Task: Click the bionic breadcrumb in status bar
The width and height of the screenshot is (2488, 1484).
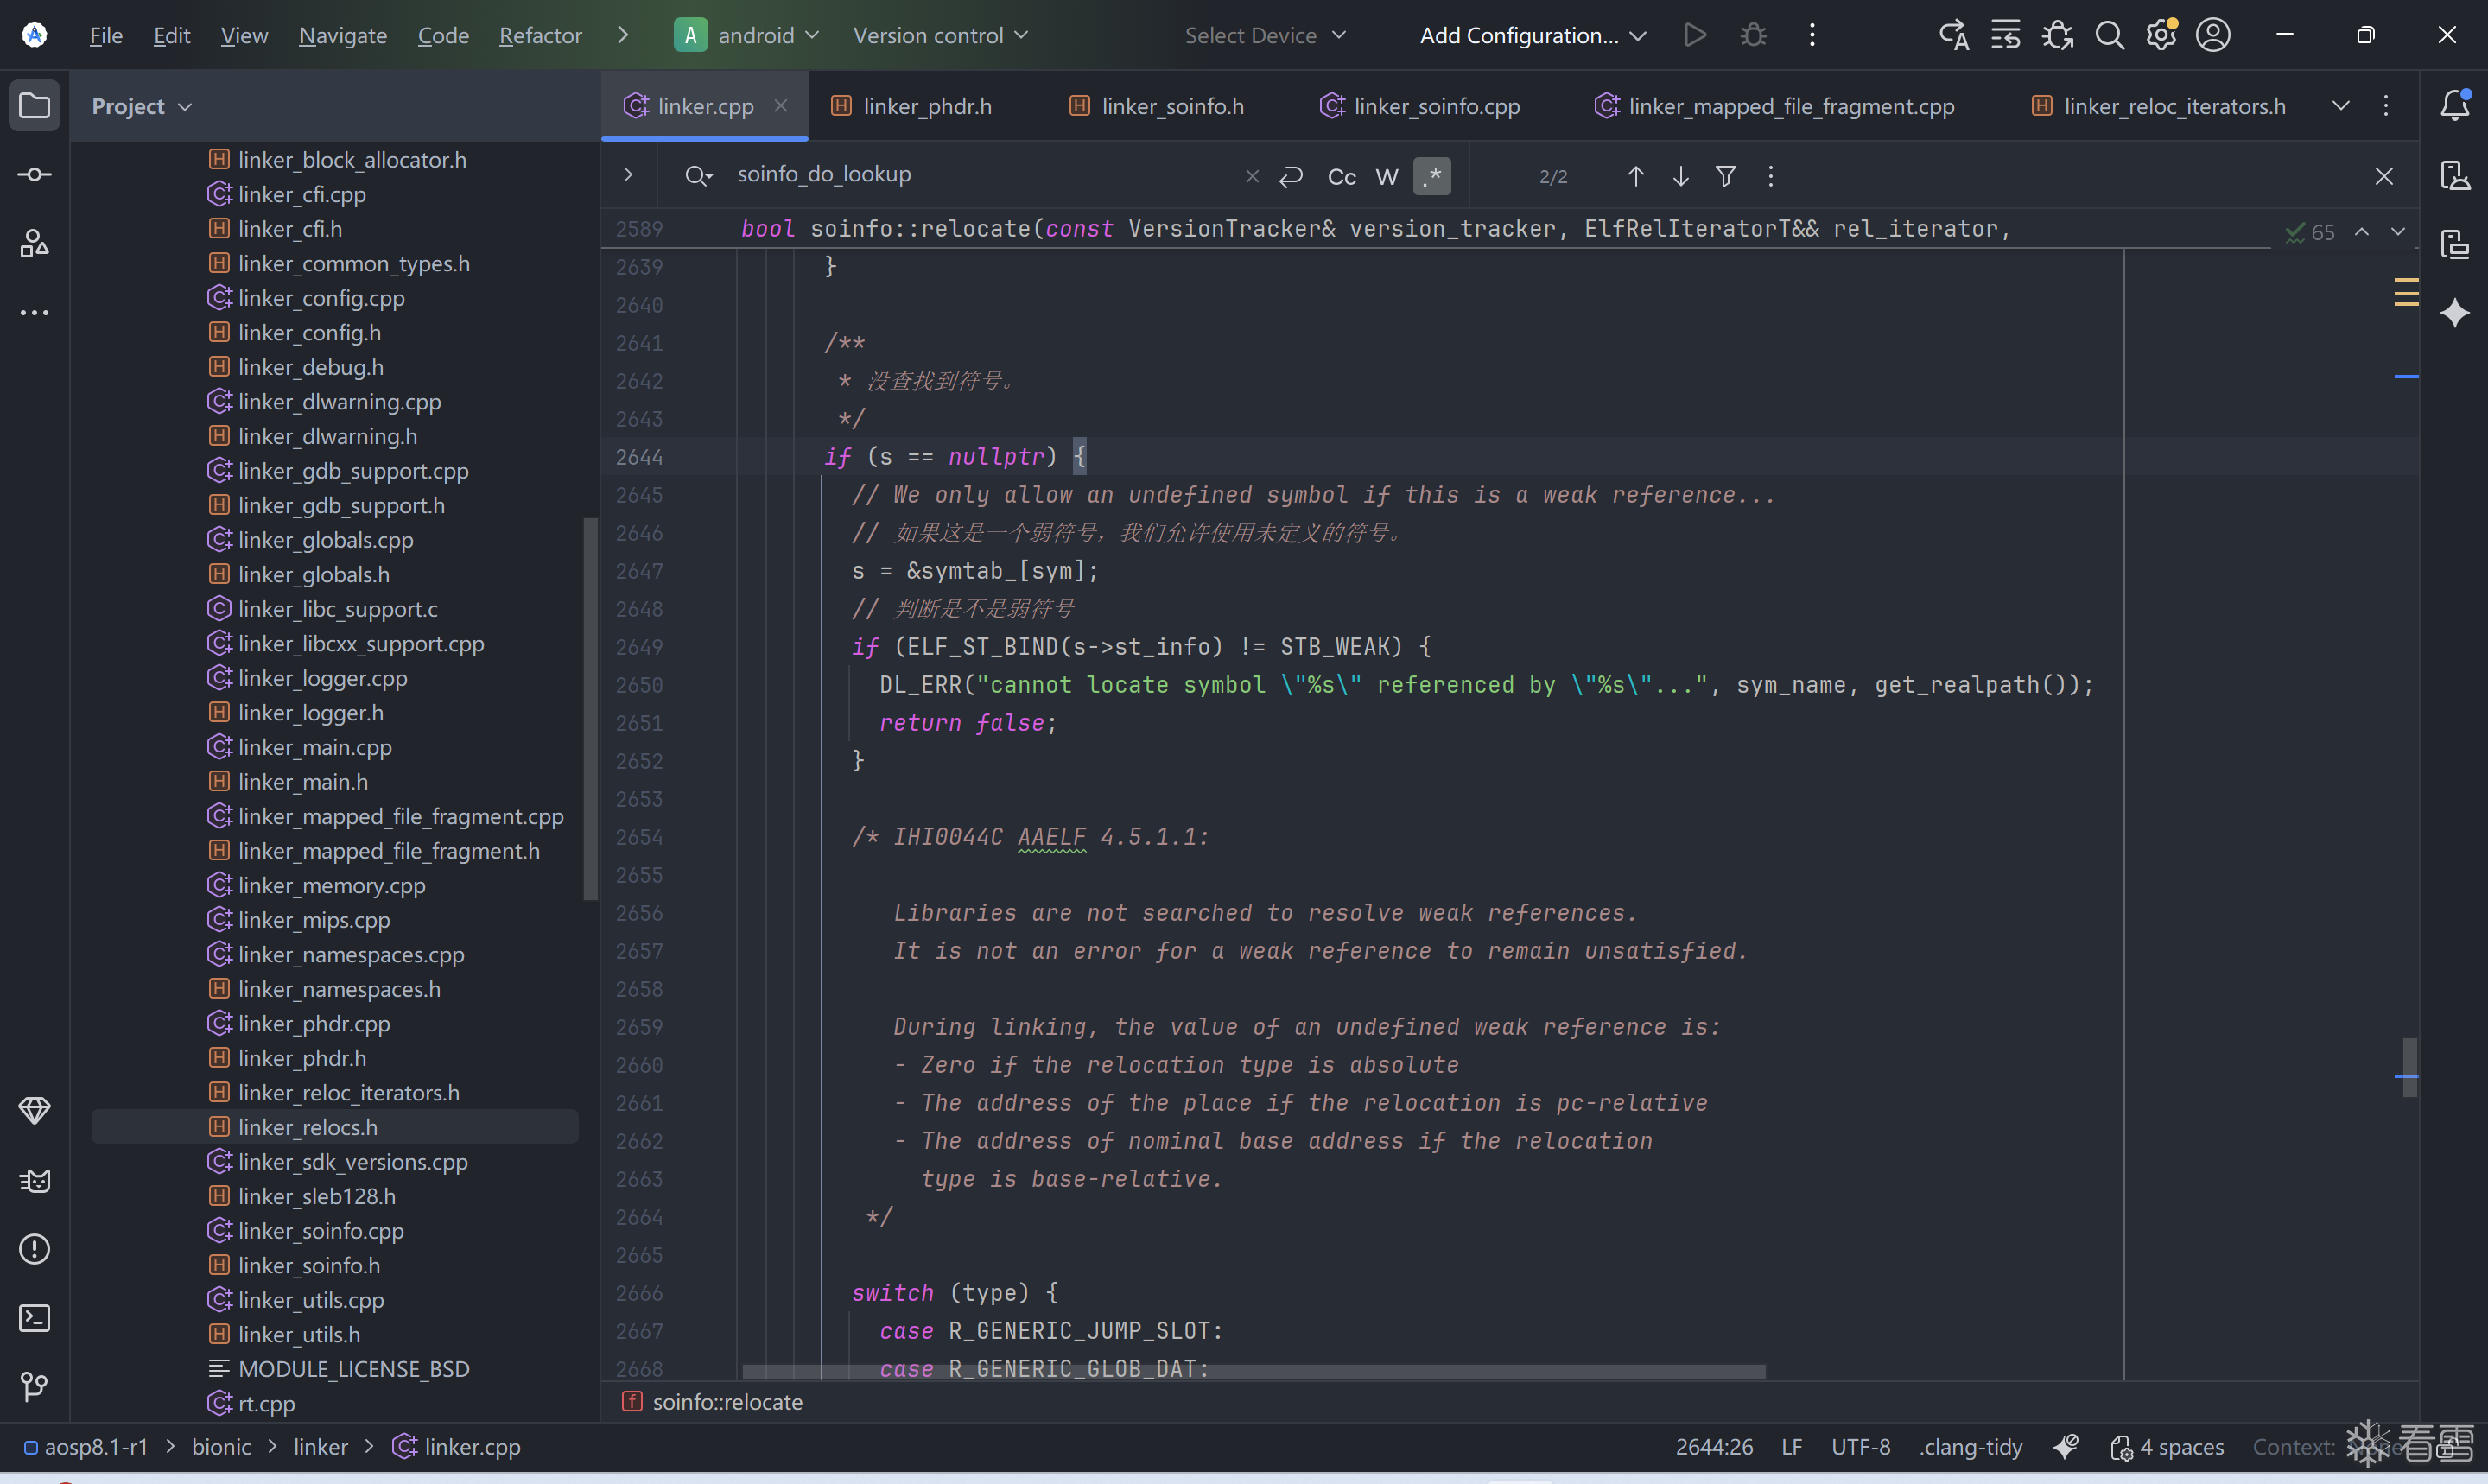Action: [221, 1447]
